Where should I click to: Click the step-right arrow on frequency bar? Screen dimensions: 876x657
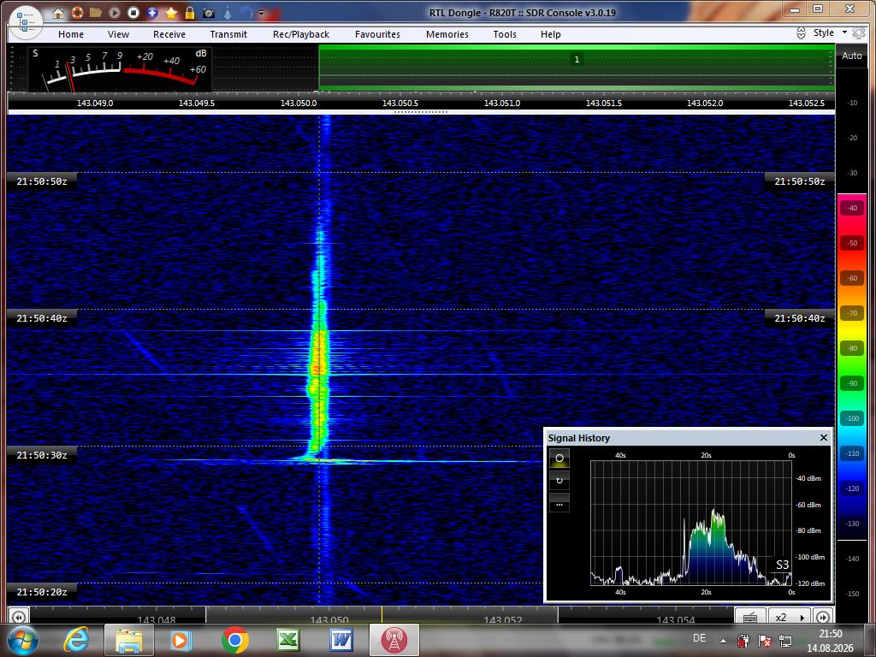click(822, 617)
